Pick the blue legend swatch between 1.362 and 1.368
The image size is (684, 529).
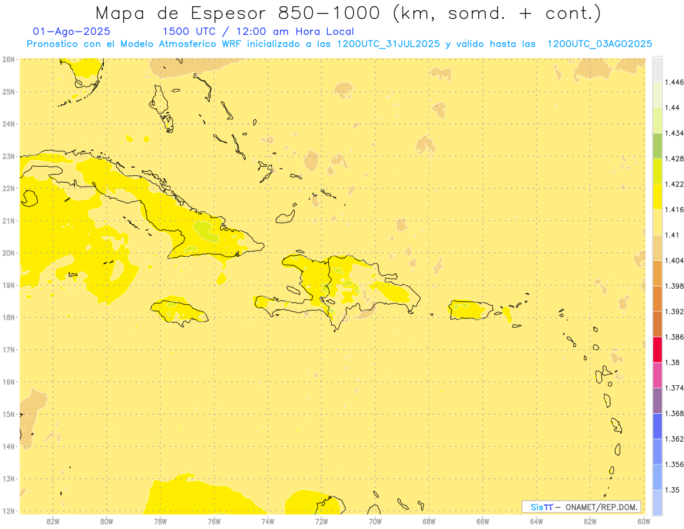(x=657, y=426)
